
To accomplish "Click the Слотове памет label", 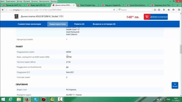I will [23, 77].
